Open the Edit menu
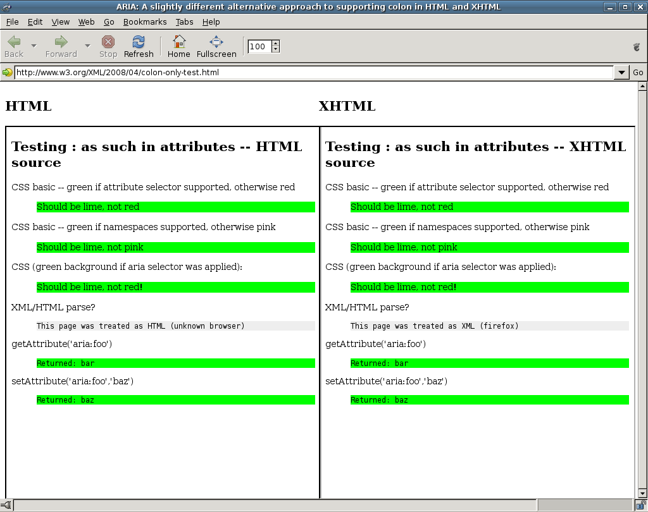The height and width of the screenshot is (512, 648). pyautogui.click(x=35, y=22)
